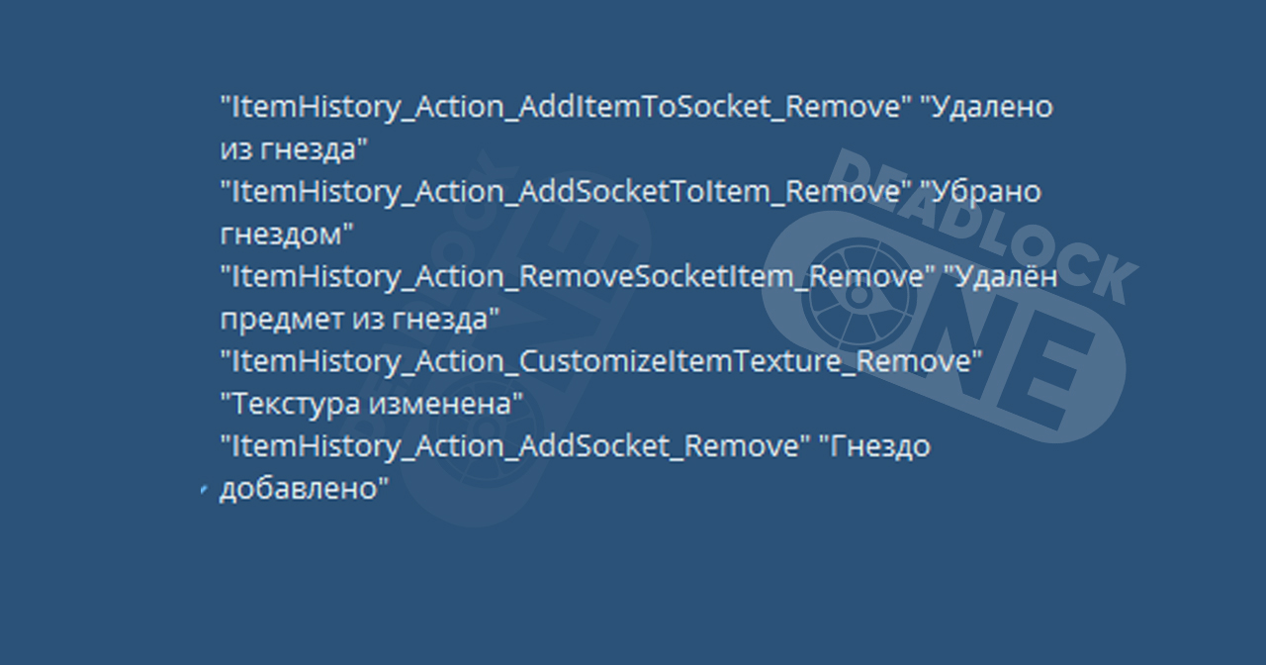This screenshot has width=1266, height=665.
Task: Click the small blue mark beside добавлено
Action: 204,491
